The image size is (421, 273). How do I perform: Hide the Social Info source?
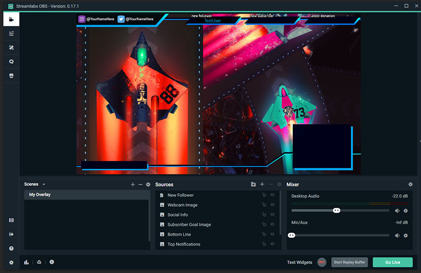coord(272,215)
